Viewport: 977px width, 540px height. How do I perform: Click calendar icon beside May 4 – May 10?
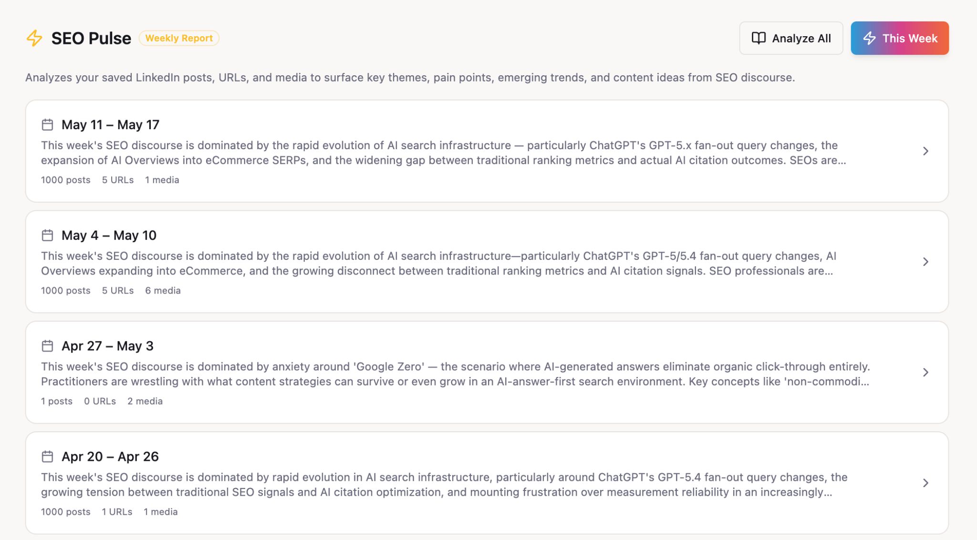pyautogui.click(x=47, y=235)
